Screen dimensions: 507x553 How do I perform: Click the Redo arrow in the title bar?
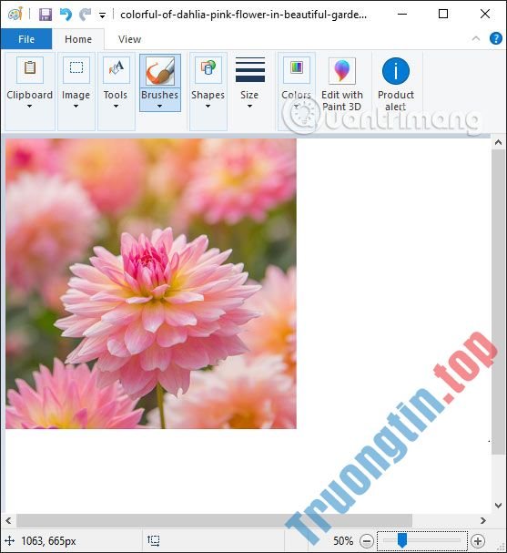(85, 15)
